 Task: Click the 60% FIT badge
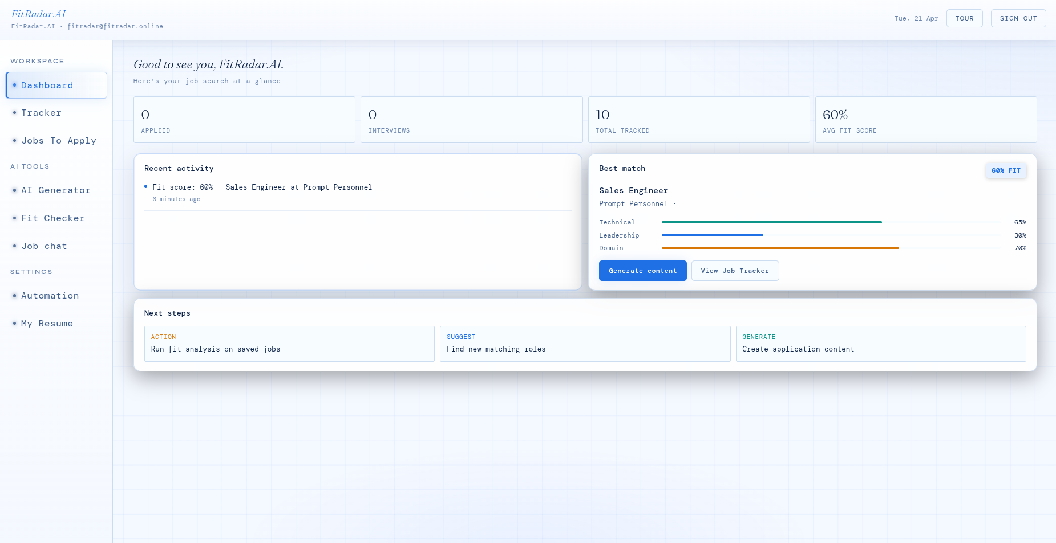[1006, 170]
